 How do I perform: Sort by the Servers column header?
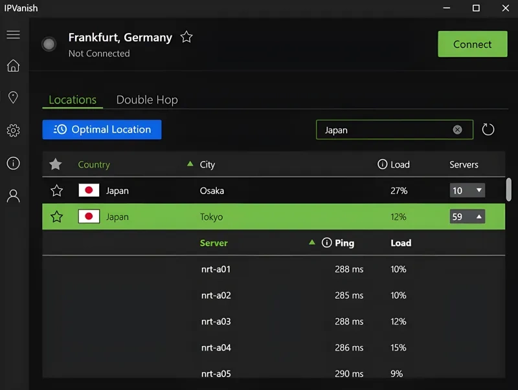[464, 164]
